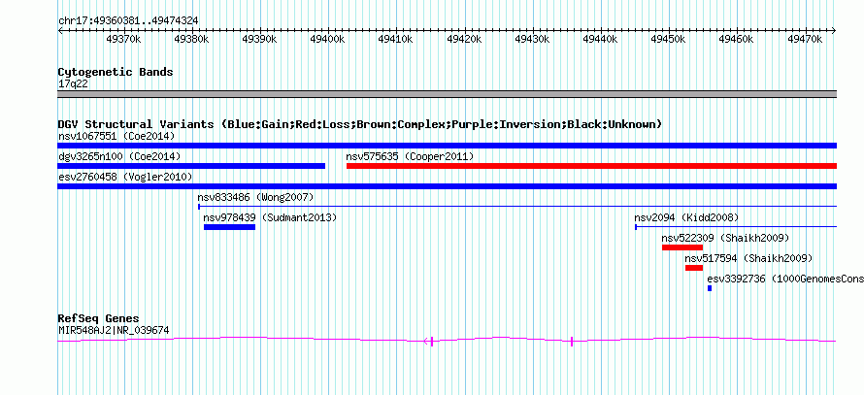Click the thin nsv833486 (Wong2007) variant line
This screenshot has height=395, width=864.
tap(517, 207)
